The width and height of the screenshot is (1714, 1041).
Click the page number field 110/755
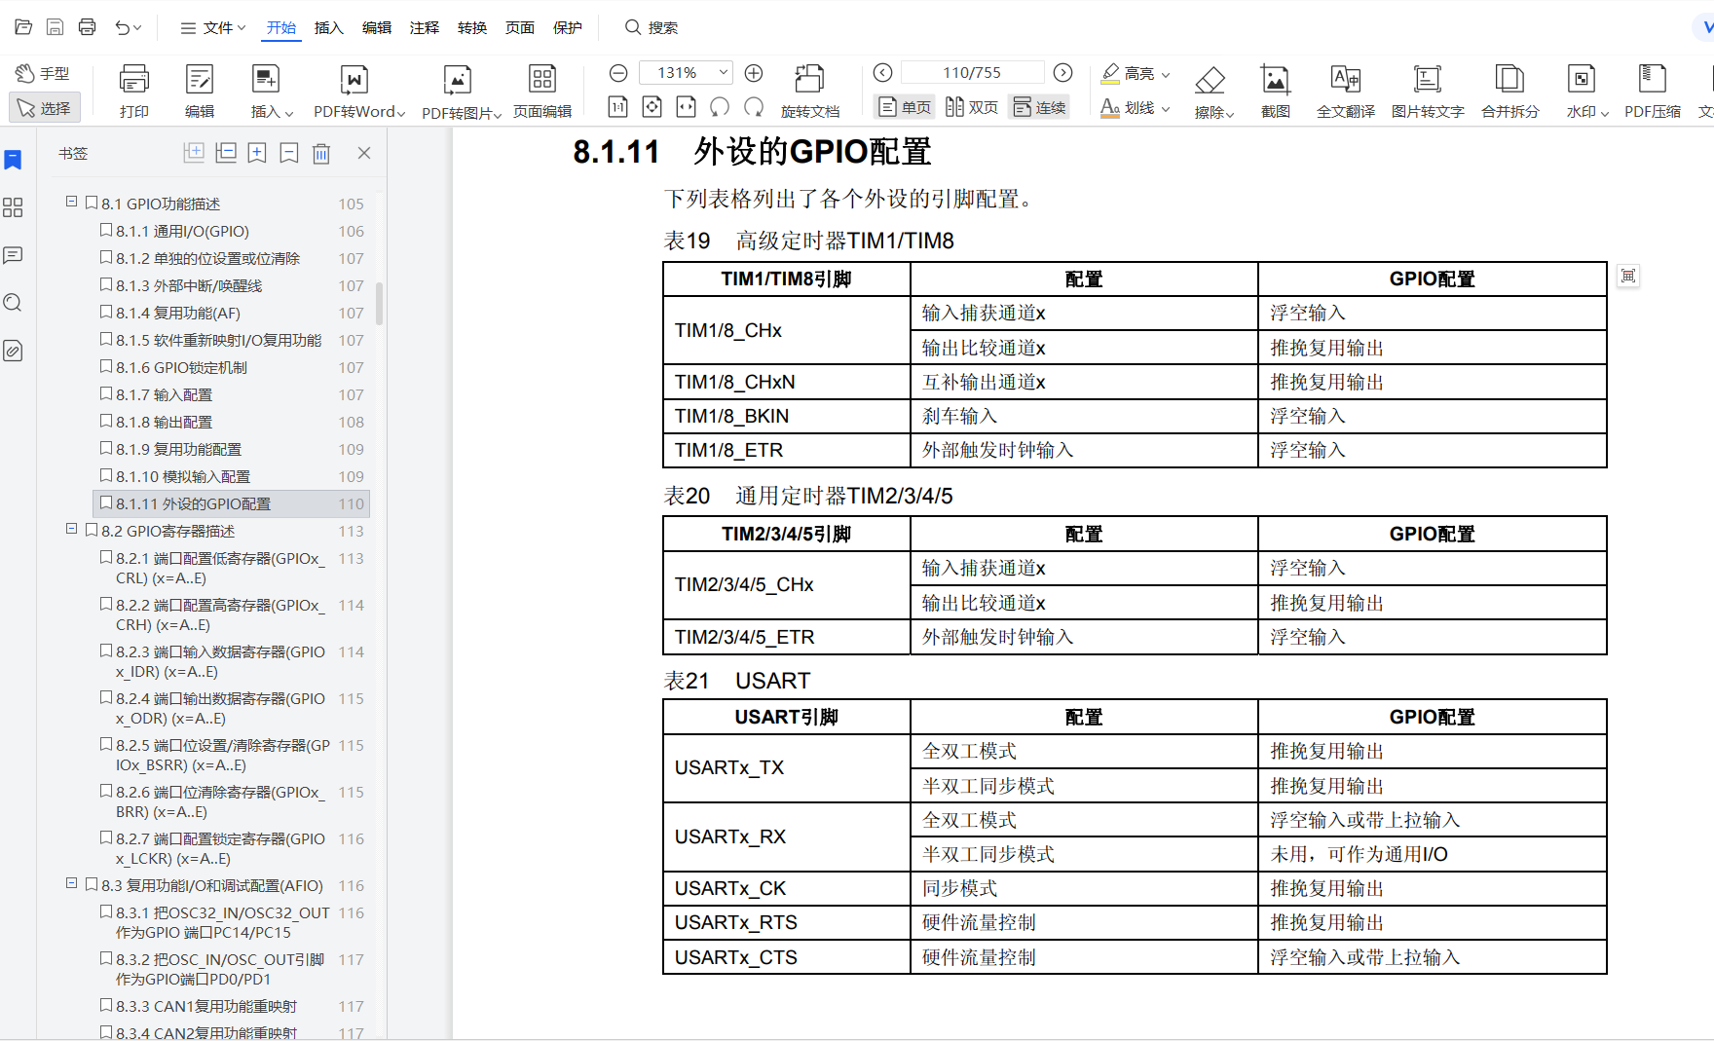pos(972,73)
